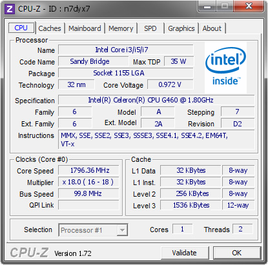The height and width of the screenshot is (265, 268).
Task: Click the CPU-Z purple Z title icon
Action: tap(10, 9)
